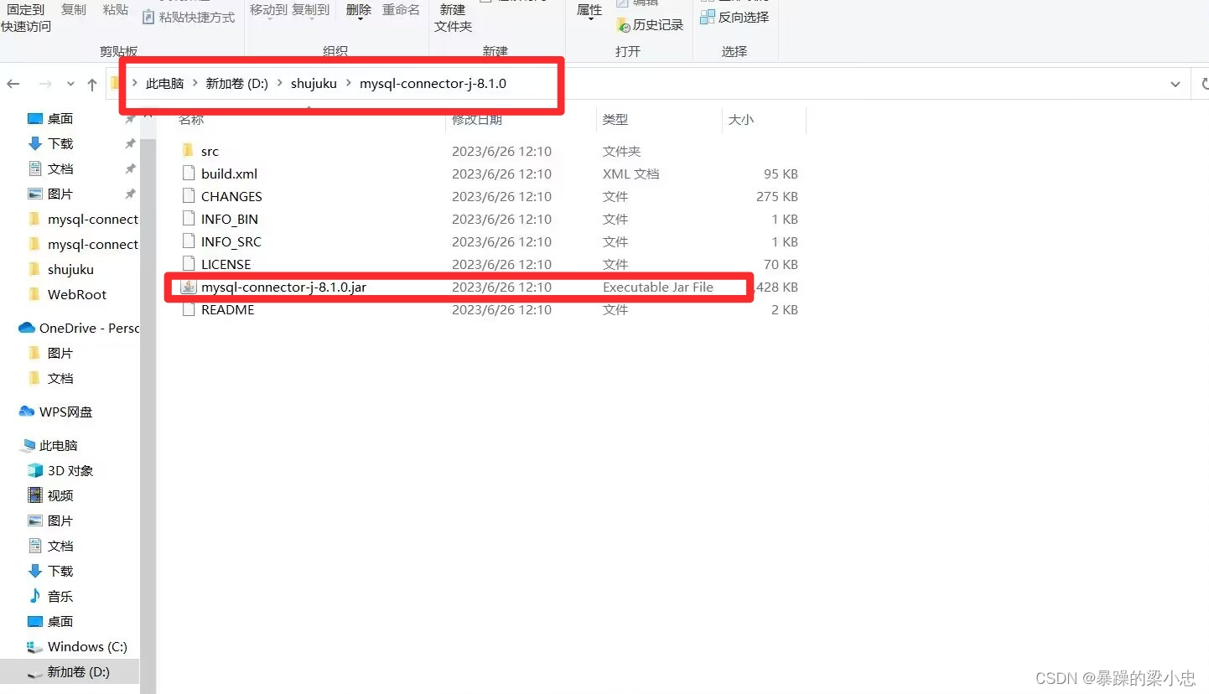Go up one folder level
Image resolution: width=1209 pixels, height=694 pixels.
click(x=91, y=84)
